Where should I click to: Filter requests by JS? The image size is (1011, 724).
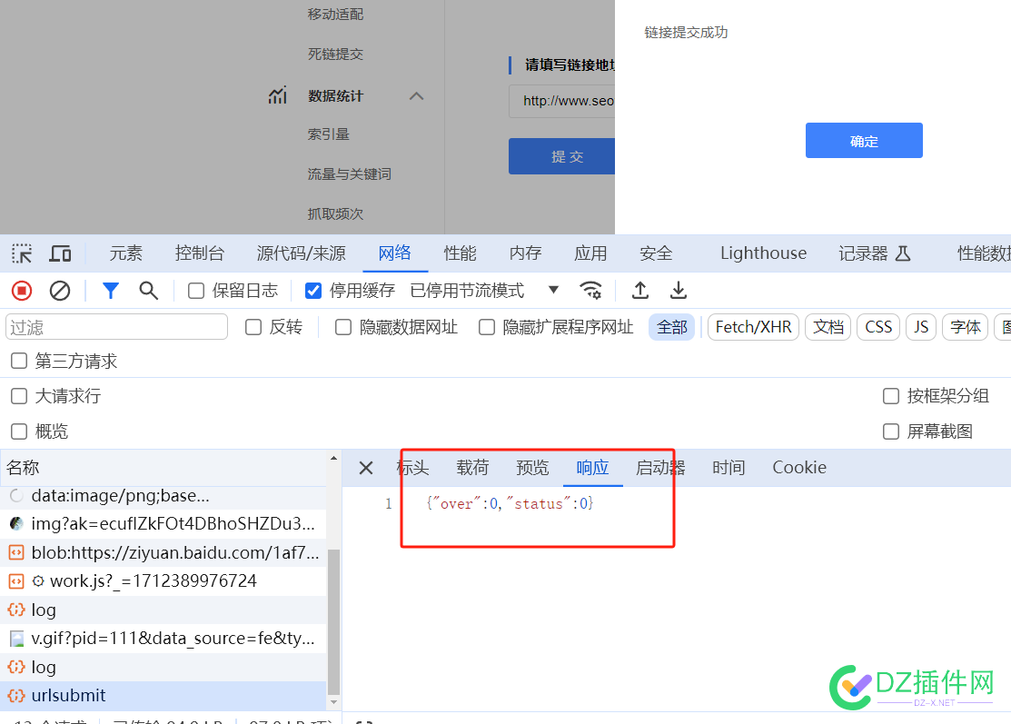pyautogui.click(x=921, y=328)
